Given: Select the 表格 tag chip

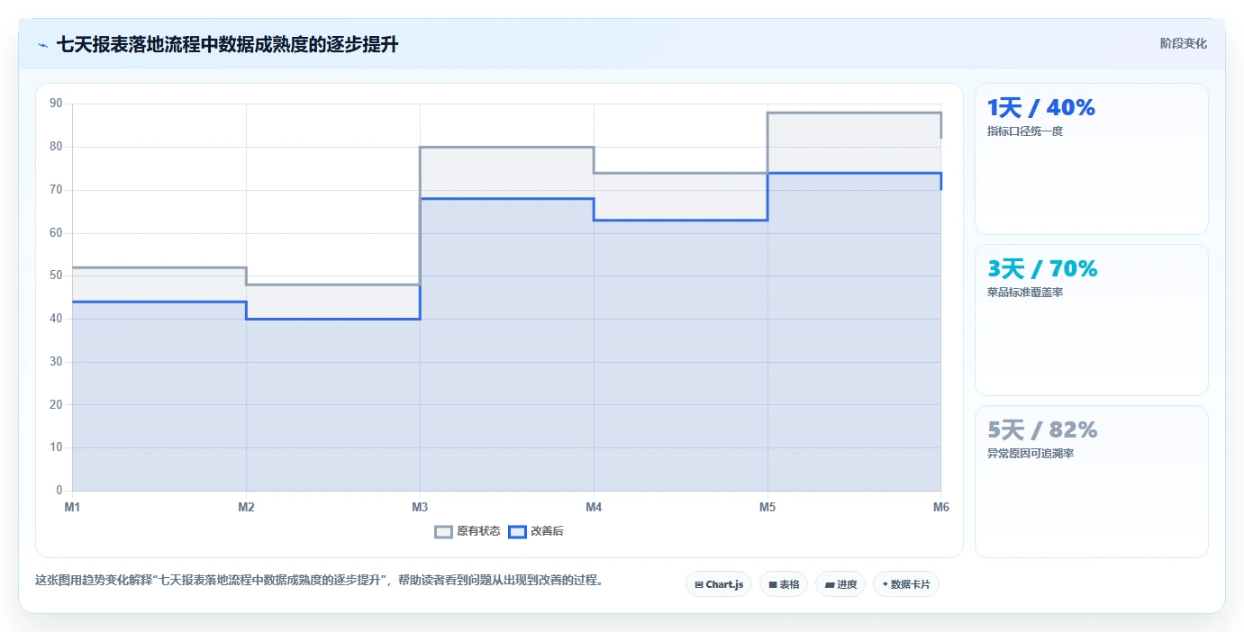Looking at the screenshot, I should (x=784, y=584).
